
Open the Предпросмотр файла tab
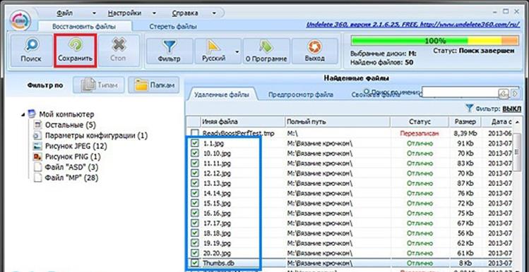(301, 94)
